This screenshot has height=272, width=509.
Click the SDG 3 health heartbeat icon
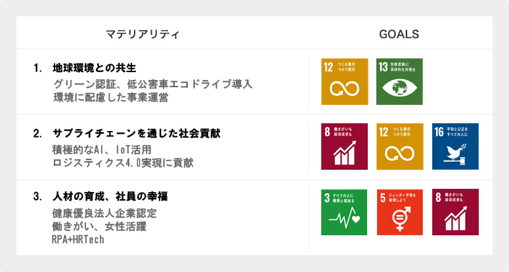pos(344,212)
